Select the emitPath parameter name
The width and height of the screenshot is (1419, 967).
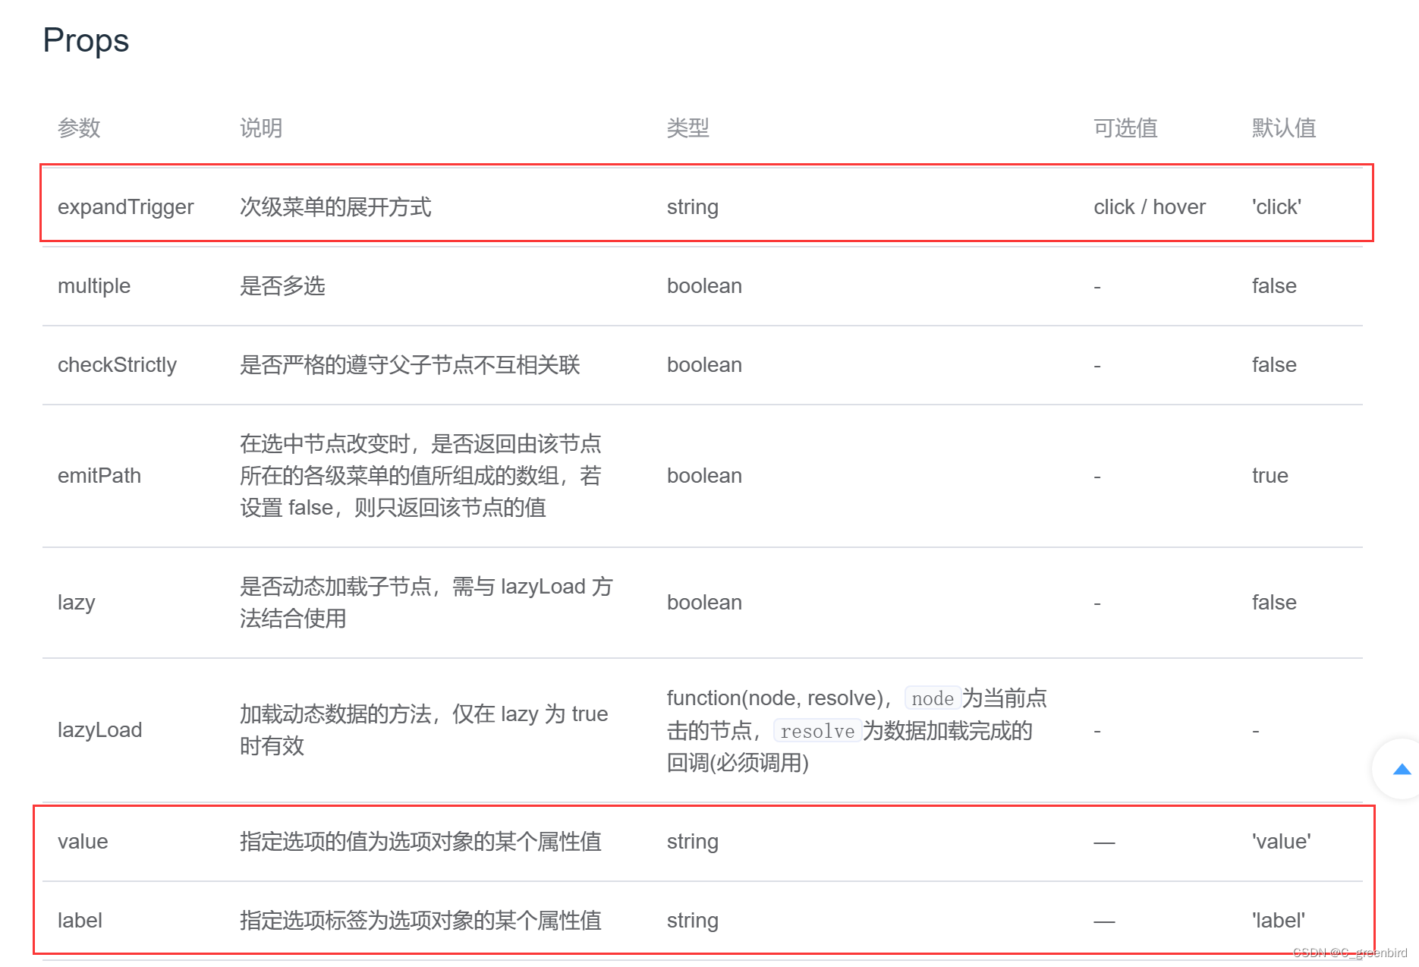[99, 476]
